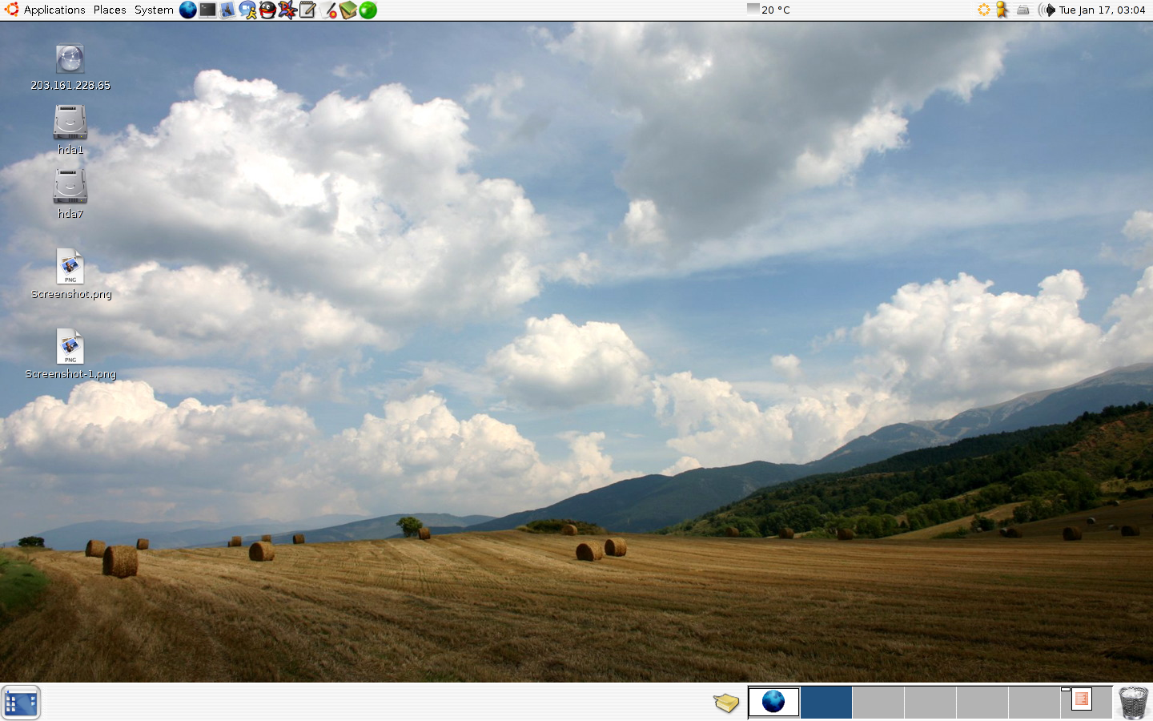Open the green sphere launcher
1153x721 pixels.
368,10
